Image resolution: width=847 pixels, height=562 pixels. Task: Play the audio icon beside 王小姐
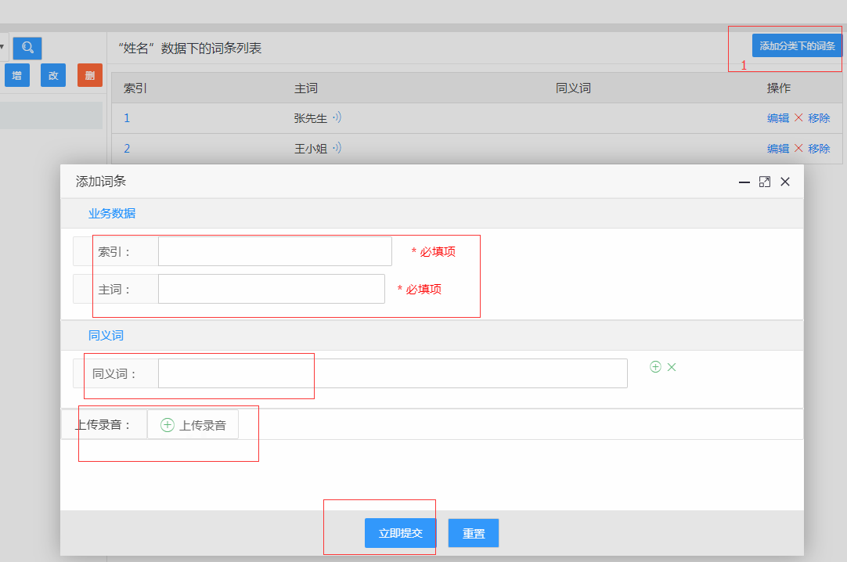(337, 148)
